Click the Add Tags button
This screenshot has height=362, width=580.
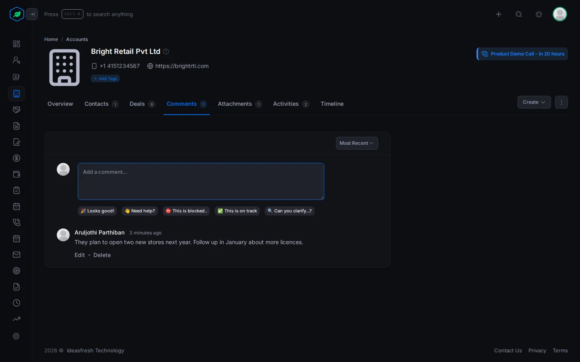105,78
